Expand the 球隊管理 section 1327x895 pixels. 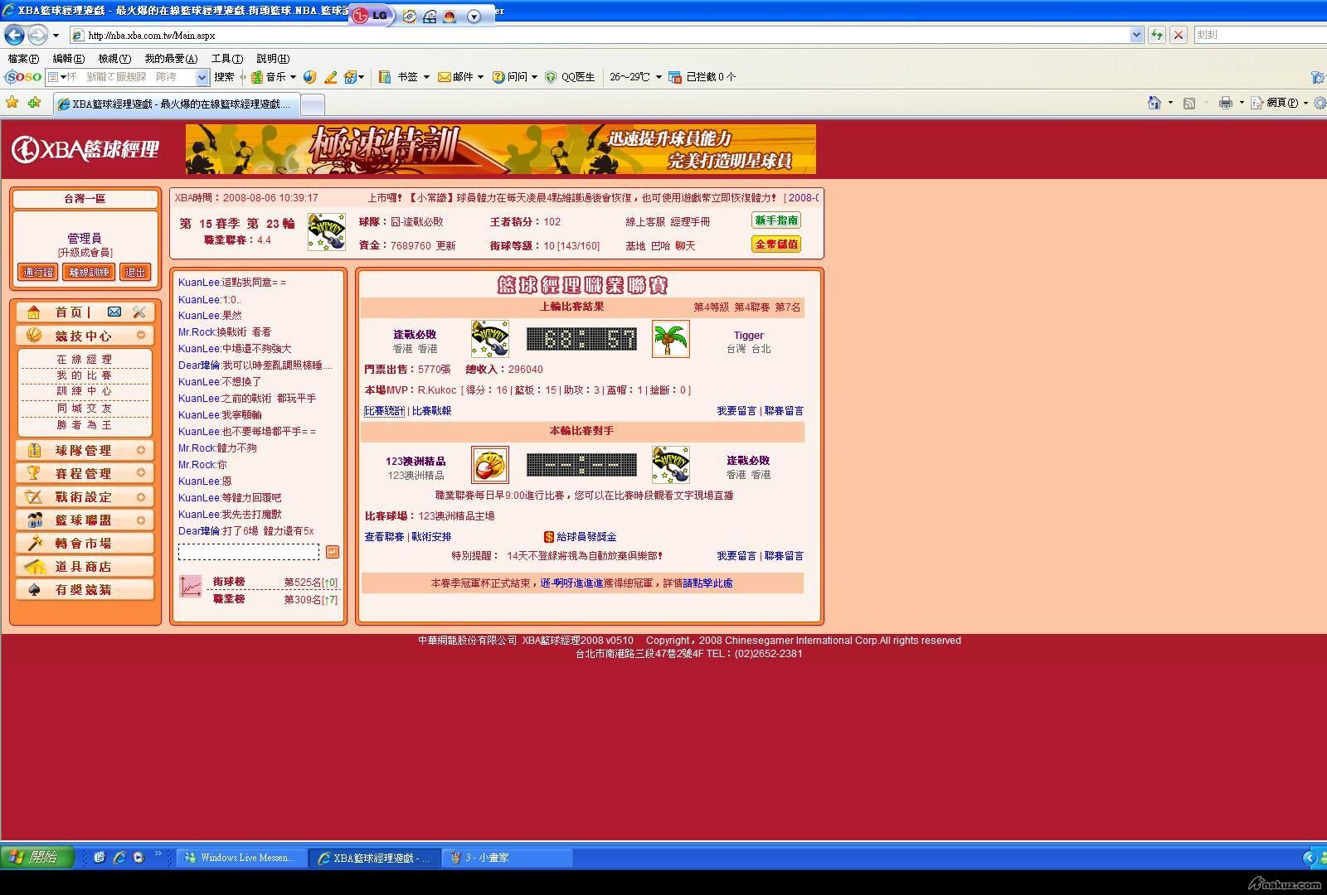(x=141, y=450)
